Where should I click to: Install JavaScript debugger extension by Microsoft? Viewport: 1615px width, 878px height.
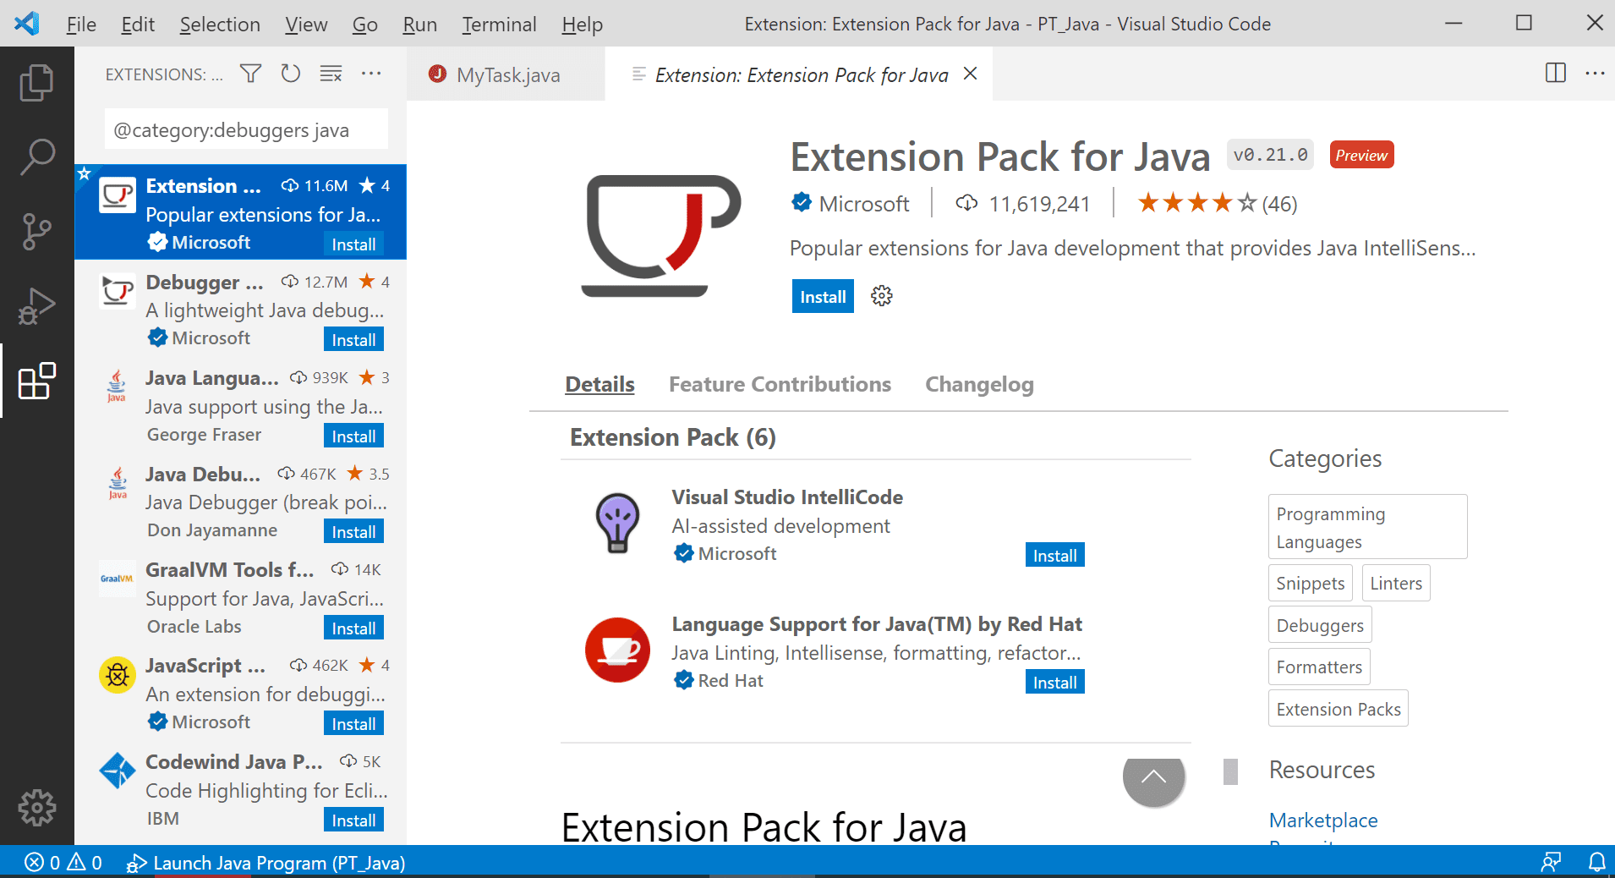tap(353, 723)
